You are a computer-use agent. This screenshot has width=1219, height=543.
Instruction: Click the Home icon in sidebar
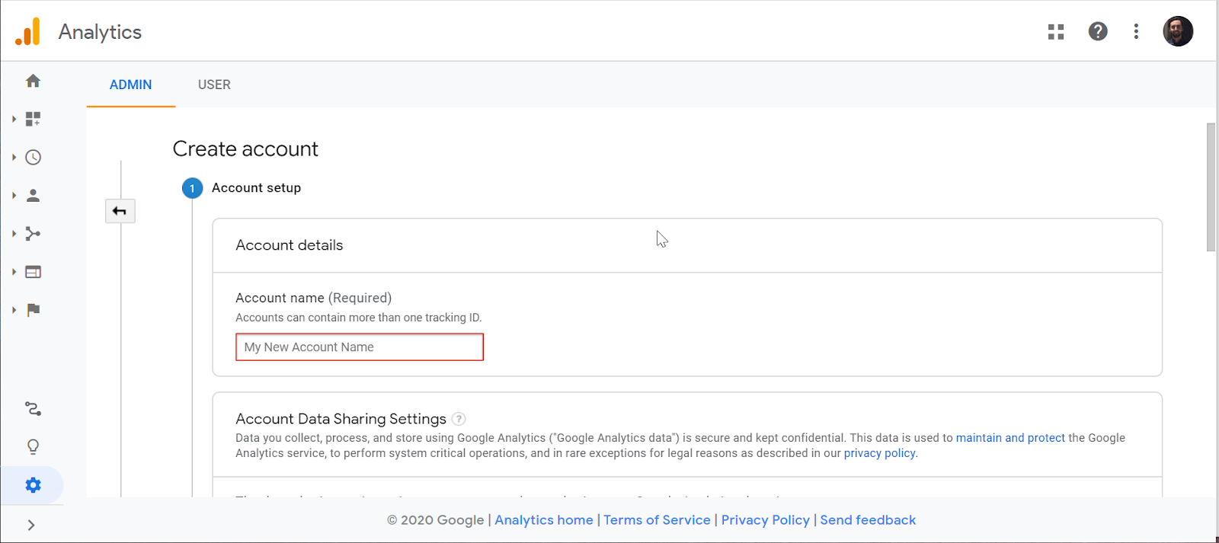(x=33, y=81)
